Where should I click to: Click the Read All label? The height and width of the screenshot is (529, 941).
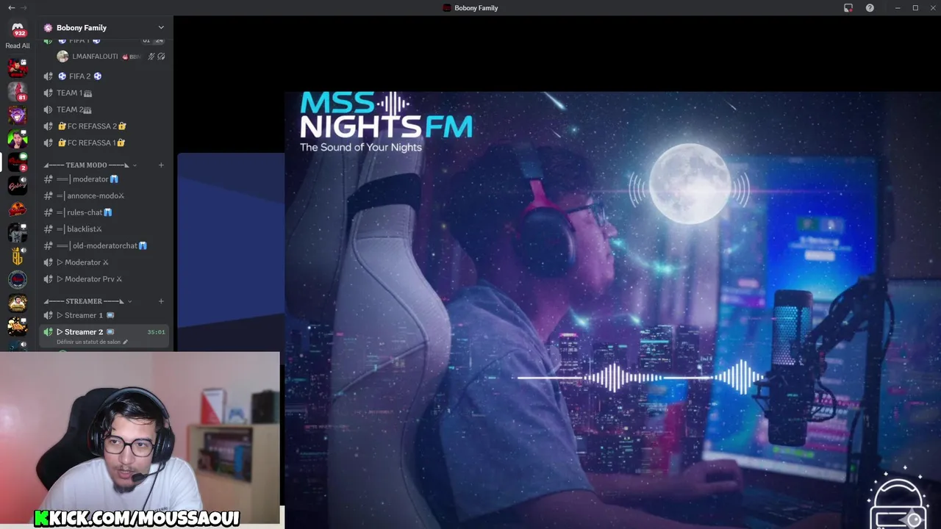tap(18, 46)
